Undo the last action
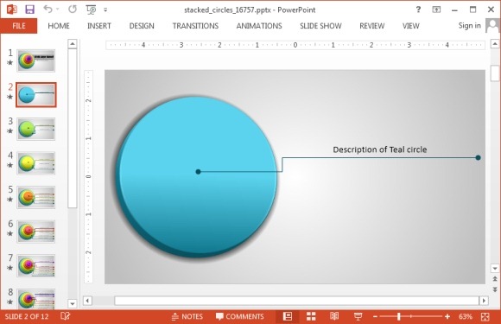 click(x=48, y=10)
